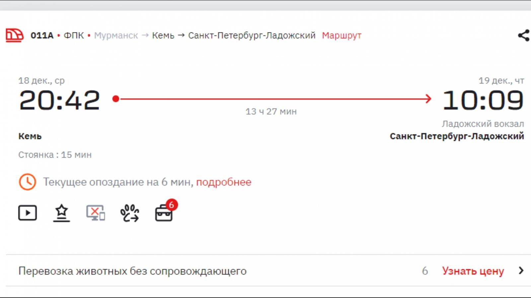Click the Мурманск origin in route header
This screenshot has height=298, width=531.
[x=116, y=35]
